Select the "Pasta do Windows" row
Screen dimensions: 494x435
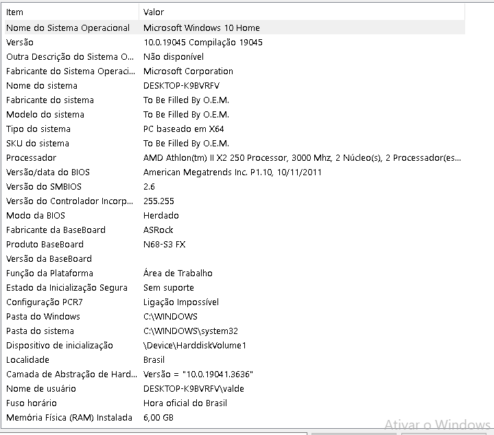pos(235,316)
